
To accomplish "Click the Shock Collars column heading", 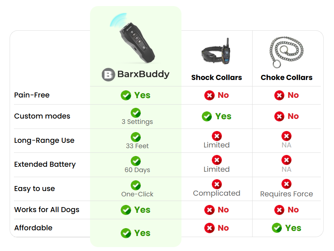I will tap(216, 77).
